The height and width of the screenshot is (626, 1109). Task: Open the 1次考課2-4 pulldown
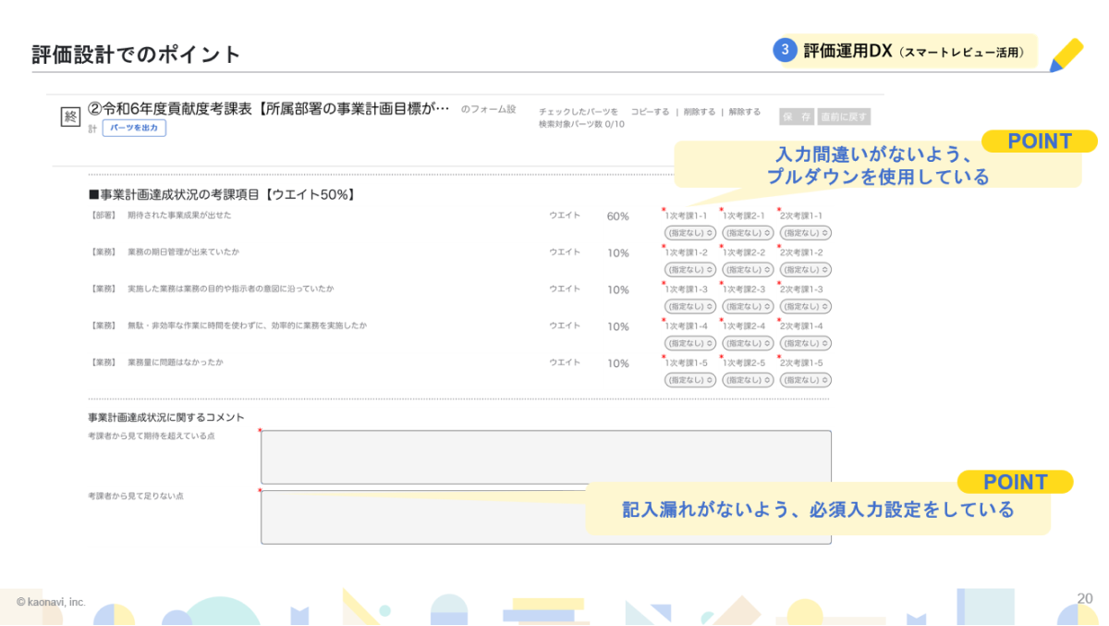748,343
